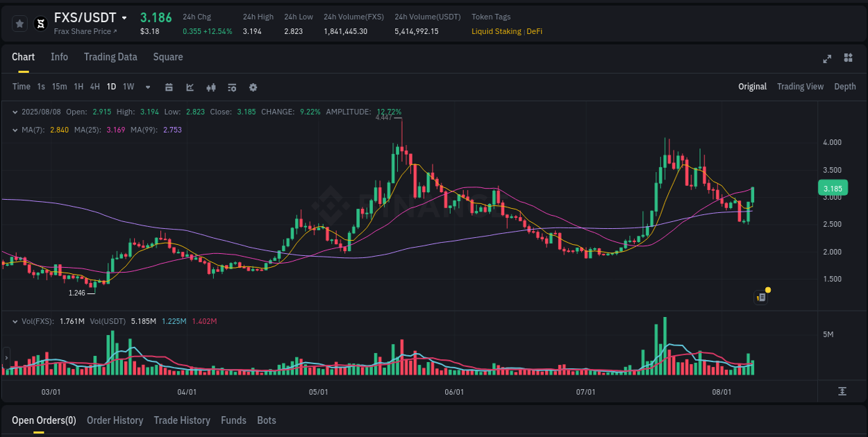Select the 1W timeframe
868x437 pixels.
[x=128, y=87]
